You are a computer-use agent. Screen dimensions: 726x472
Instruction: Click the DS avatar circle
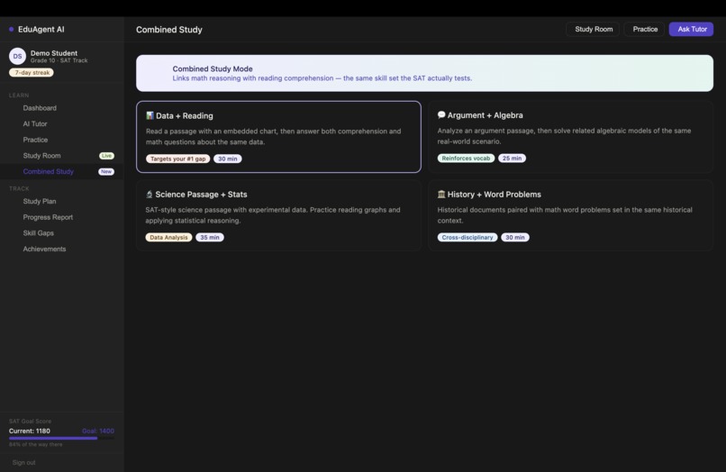[17, 56]
